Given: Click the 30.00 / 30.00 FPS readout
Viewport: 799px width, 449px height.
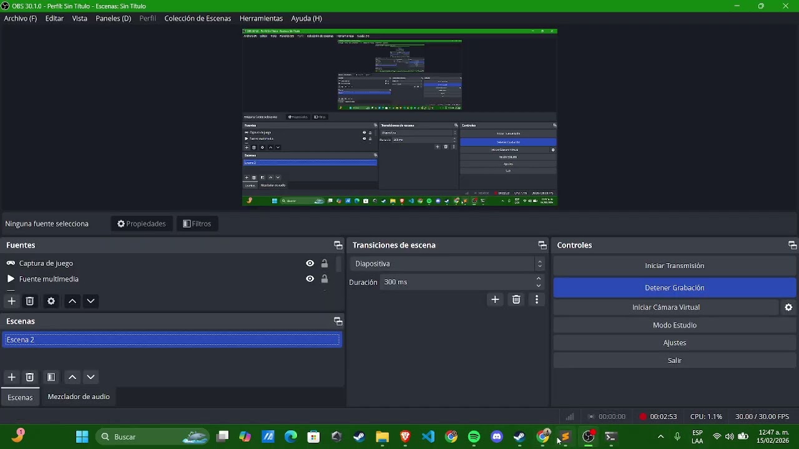Looking at the screenshot, I should tap(762, 417).
